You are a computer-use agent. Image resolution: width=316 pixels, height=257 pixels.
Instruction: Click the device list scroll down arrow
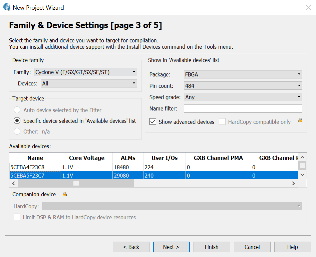tap(302, 175)
